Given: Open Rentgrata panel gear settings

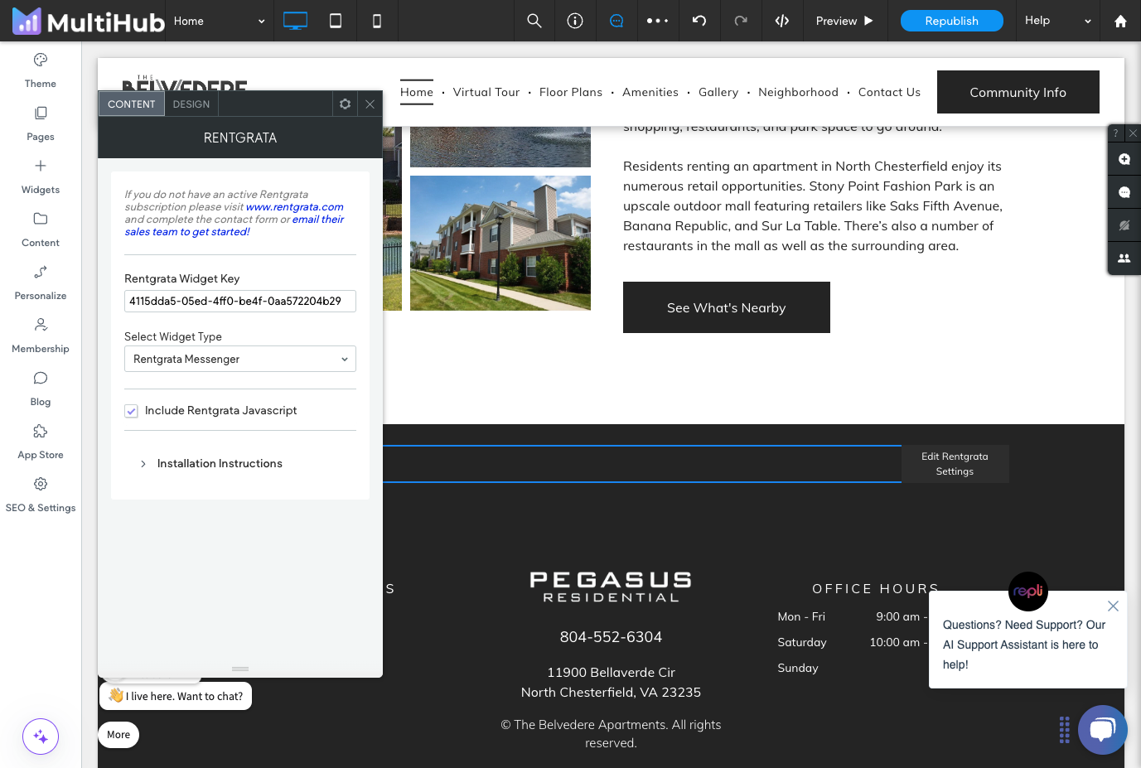Looking at the screenshot, I should click(346, 104).
